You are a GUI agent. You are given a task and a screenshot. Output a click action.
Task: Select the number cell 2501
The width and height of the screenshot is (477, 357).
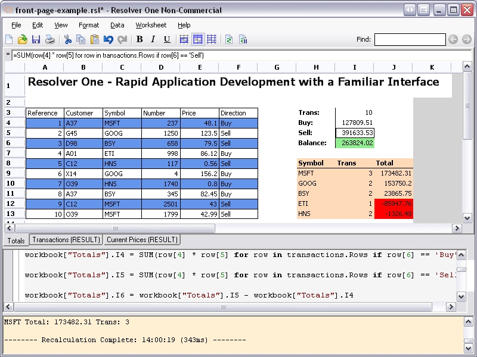pos(161,204)
